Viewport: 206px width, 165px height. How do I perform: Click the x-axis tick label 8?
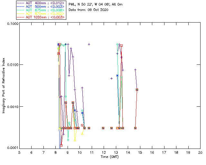coord(56,152)
